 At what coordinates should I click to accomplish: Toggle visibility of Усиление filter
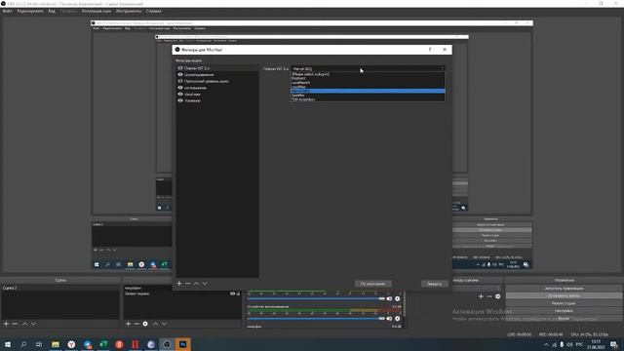180,100
